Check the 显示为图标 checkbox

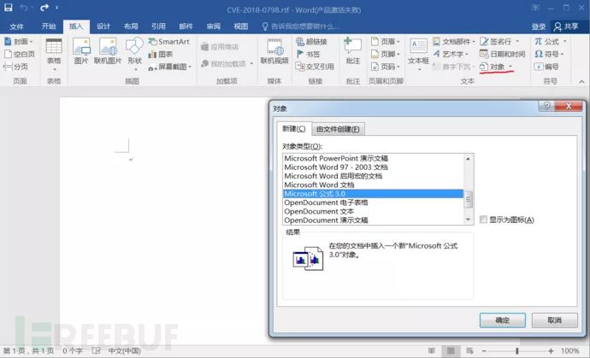coord(483,220)
